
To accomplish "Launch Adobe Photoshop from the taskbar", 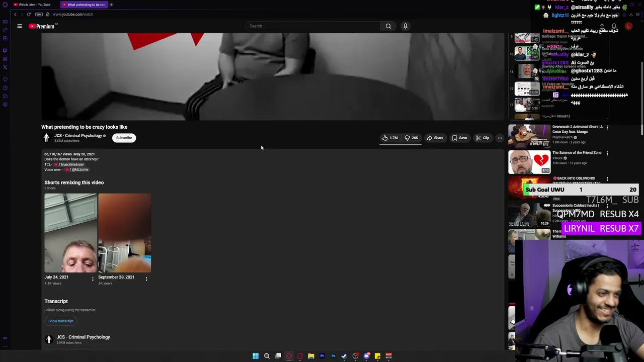I will pos(333,356).
